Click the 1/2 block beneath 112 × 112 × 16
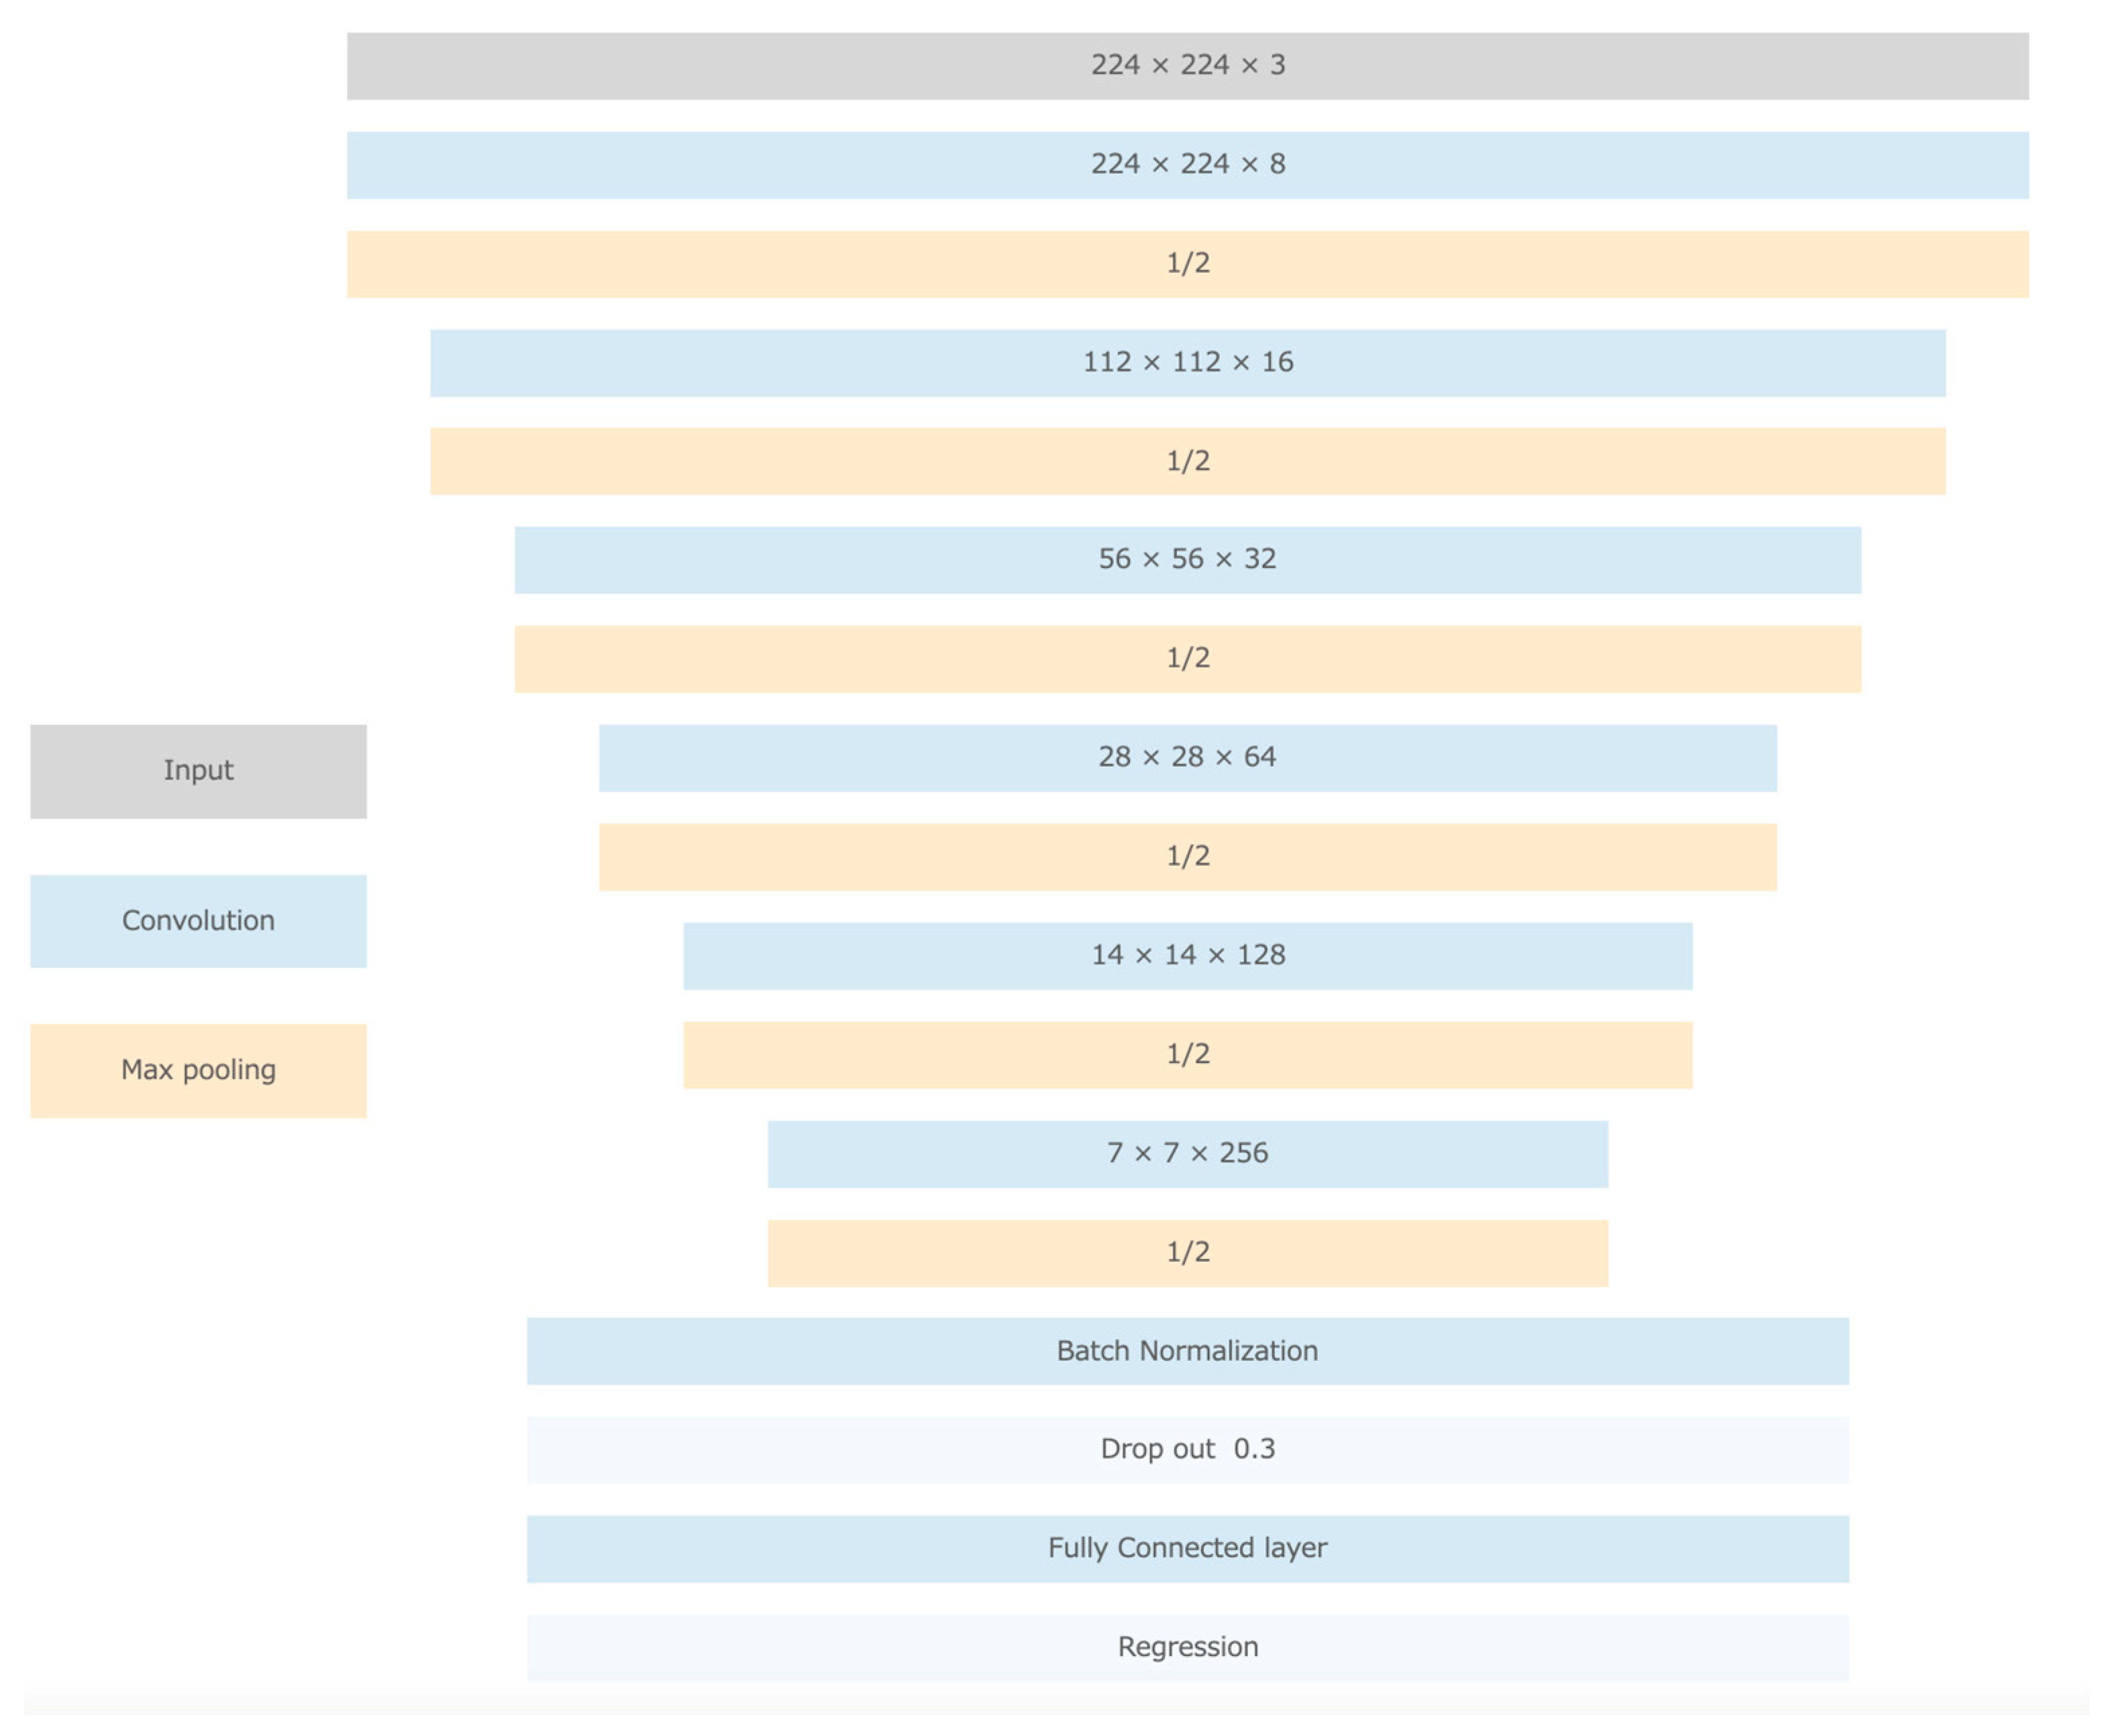The width and height of the screenshot is (2103, 1736). (x=1186, y=461)
